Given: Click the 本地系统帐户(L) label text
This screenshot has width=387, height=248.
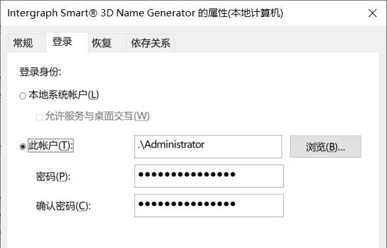Looking at the screenshot, I should click(x=64, y=95).
